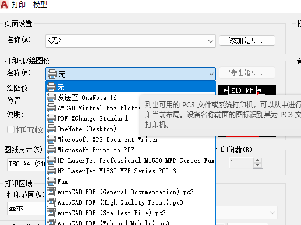The width and height of the screenshot is (301, 225).
Task: Click plotter icon beside High Quality Print pc3
Action: (51, 202)
